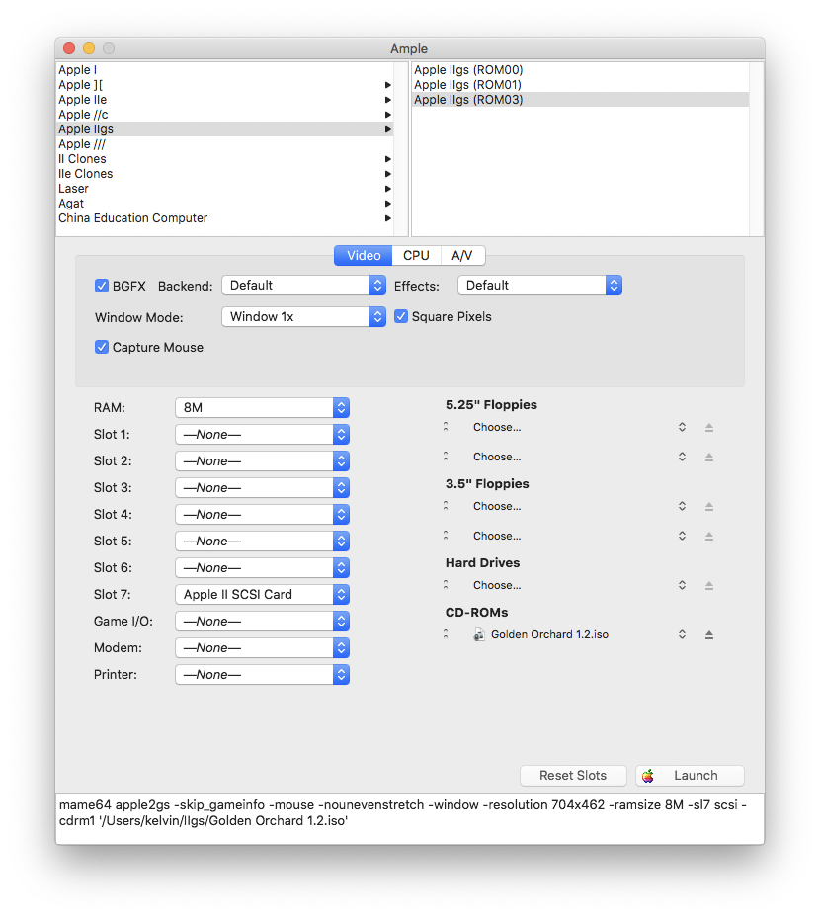Viewport: 820px width, 918px height.
Task: Select II Clones in machine list
Action: pyautogui.click(x=224, y=159)
